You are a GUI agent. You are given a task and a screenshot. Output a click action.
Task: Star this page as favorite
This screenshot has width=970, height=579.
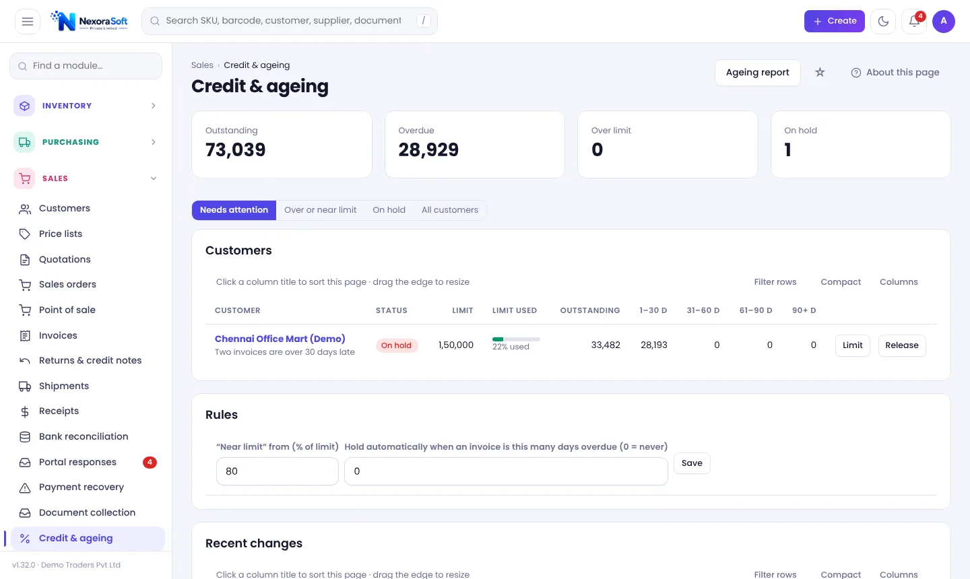820,73
